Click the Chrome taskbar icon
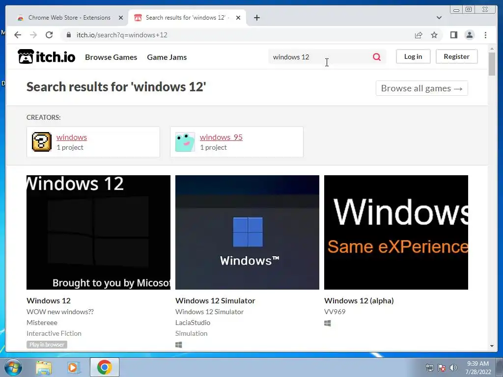 click(x=104, y=367)
